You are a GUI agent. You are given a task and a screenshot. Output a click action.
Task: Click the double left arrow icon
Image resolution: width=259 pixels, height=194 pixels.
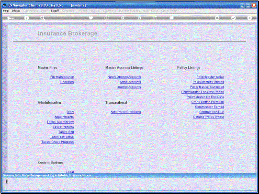tap(123, 18)
